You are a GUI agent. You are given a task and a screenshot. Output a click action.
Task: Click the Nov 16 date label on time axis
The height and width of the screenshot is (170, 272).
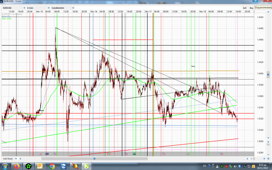[x=94, y=12]
